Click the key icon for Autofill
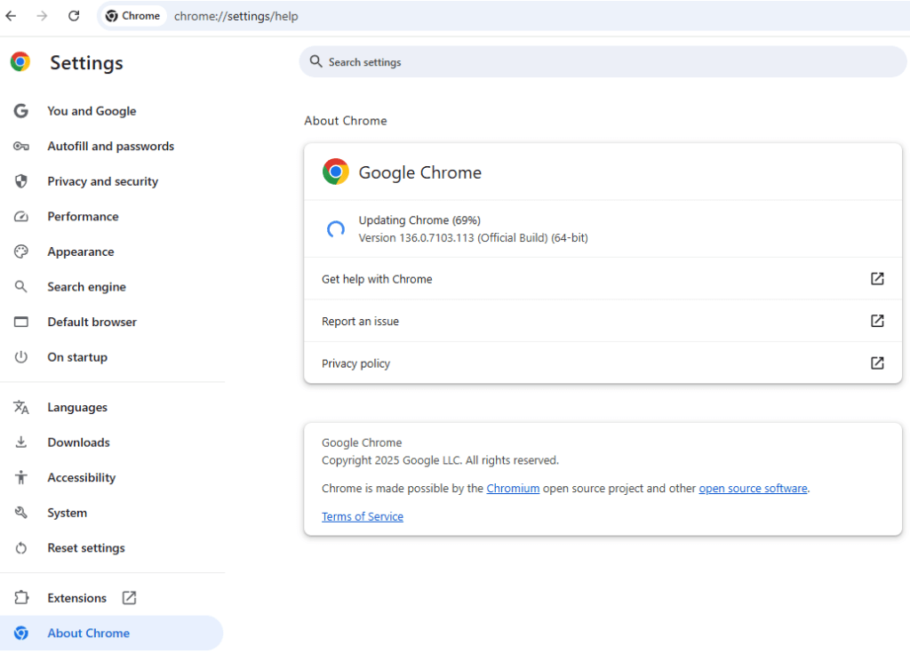The width and height of the screenshot is (910, 662). [21, 147]
